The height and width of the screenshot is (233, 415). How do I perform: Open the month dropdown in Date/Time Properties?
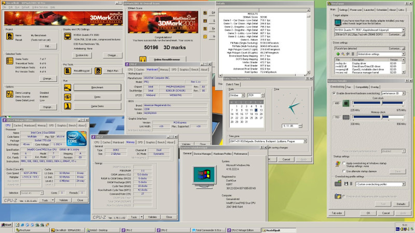click(x=243, y=95)
